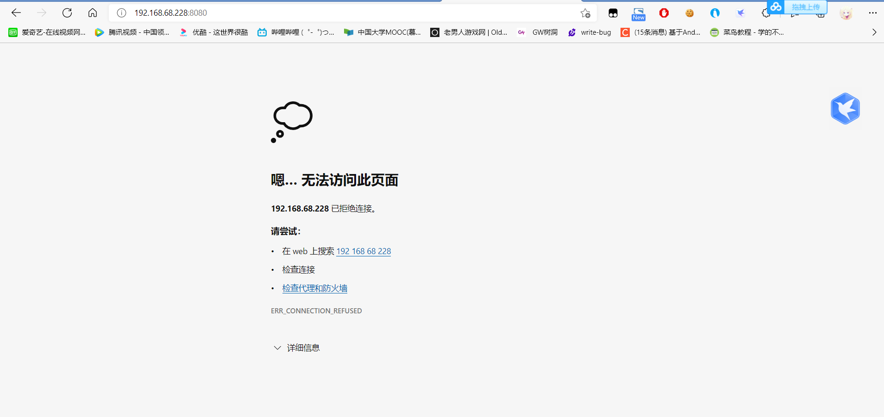Image resolution: width=884 pixels, height=417 pixels.
Task: Open the 哔哩哔哩 bookmark
Action: pos(295,32)
